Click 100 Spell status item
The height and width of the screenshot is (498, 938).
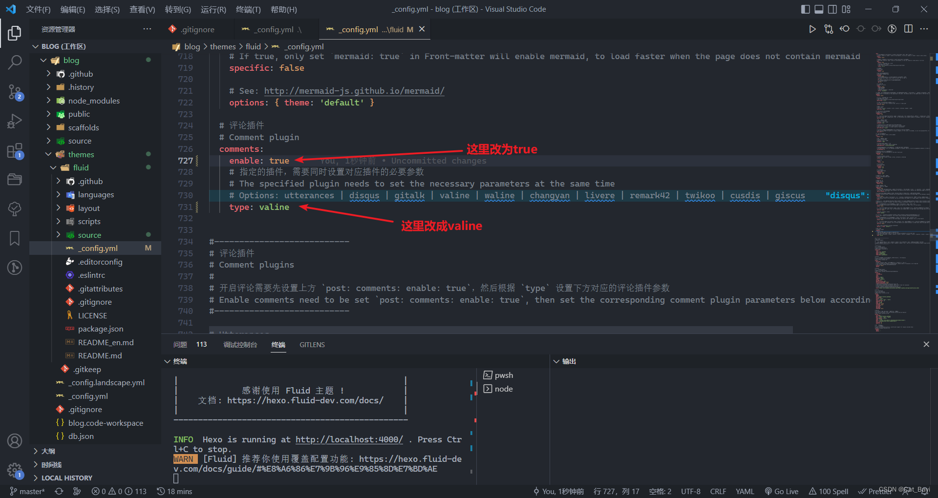click(x=829, y=491)
